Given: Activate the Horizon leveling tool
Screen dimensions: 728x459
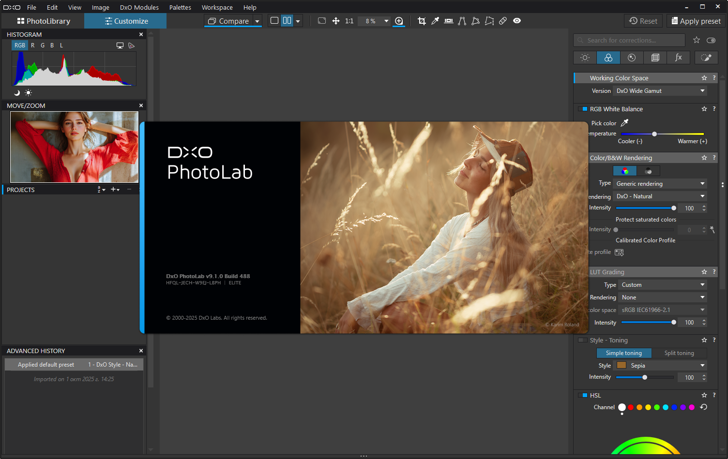Looking at the screenshot, I should tap(449, 21).
